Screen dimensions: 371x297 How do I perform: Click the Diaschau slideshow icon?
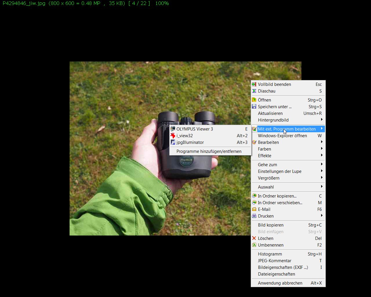(254, 91)
